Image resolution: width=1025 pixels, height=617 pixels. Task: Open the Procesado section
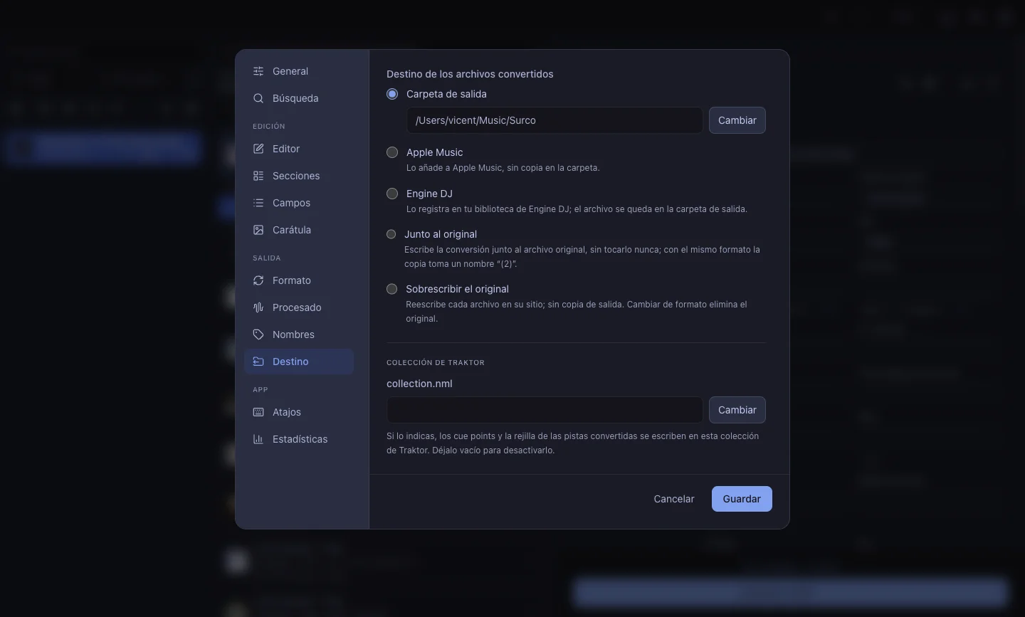click(299, 307)
